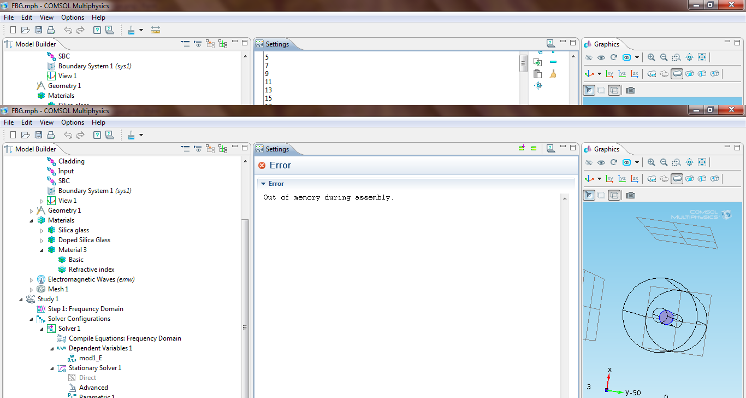Select the Refractive index node under Material 3
Viewport: 746px width, 398px height.
coord(91,270)
